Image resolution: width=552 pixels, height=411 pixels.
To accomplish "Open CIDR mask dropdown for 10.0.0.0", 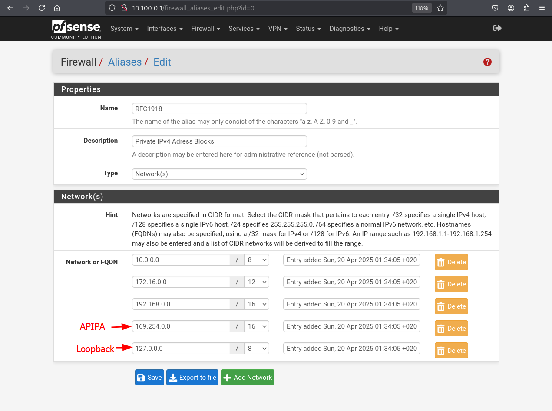I will click(x=257, y=260).
